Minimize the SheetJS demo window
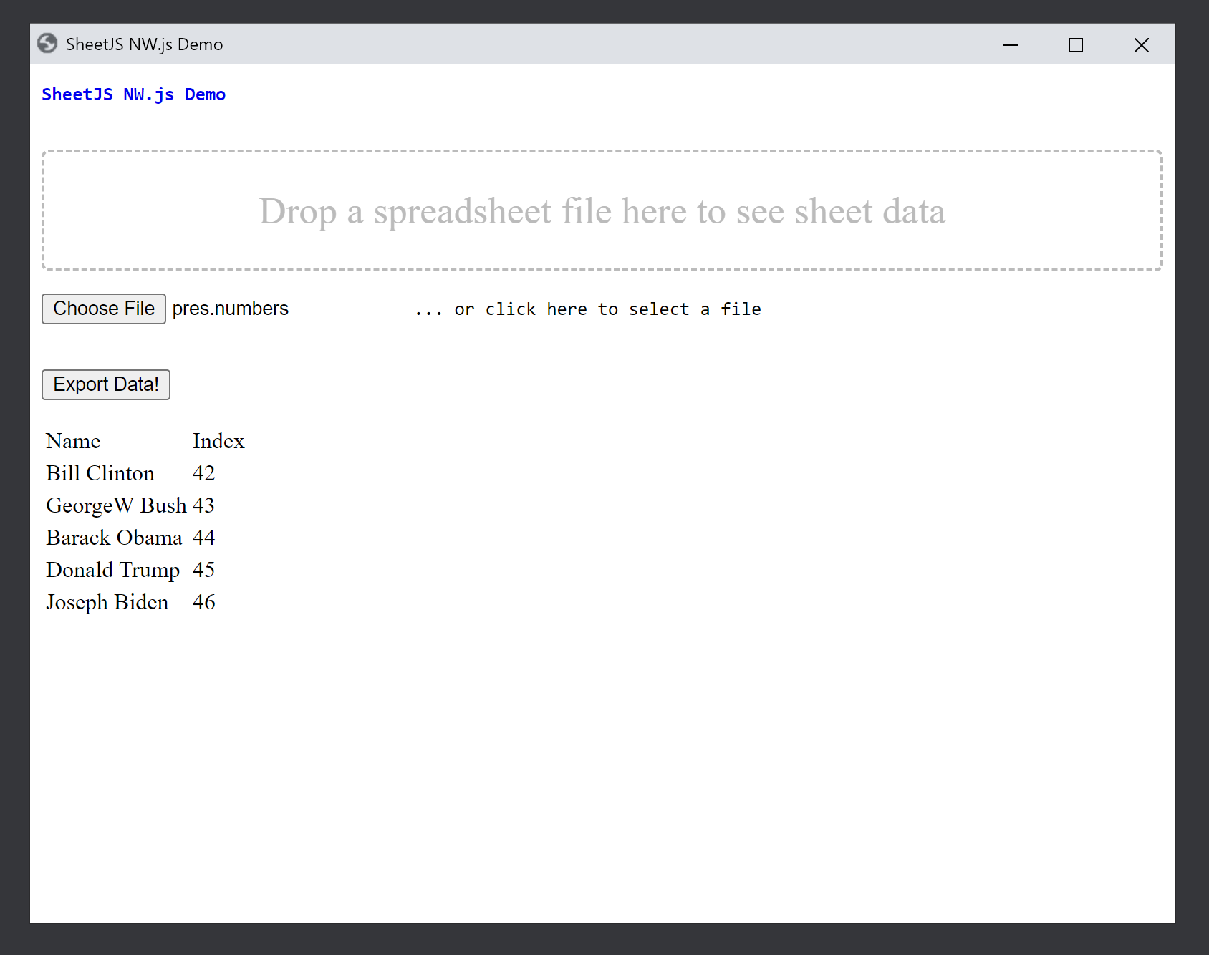The image size is (1209, 955). (1010, 44)
